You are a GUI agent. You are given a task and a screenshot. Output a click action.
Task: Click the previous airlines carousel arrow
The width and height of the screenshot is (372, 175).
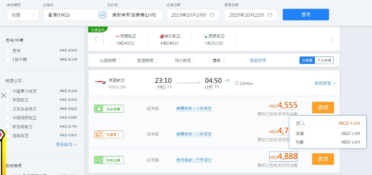[x=96, y=39]
